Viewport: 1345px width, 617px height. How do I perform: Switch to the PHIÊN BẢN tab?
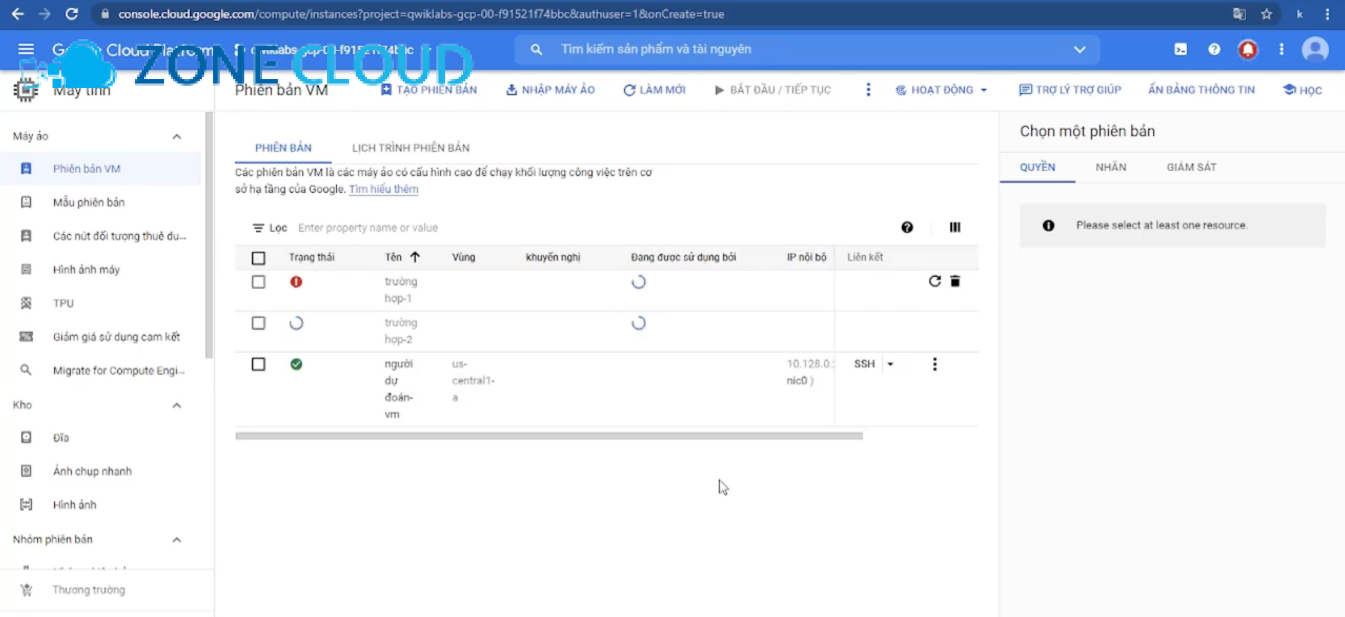(283, 148)
